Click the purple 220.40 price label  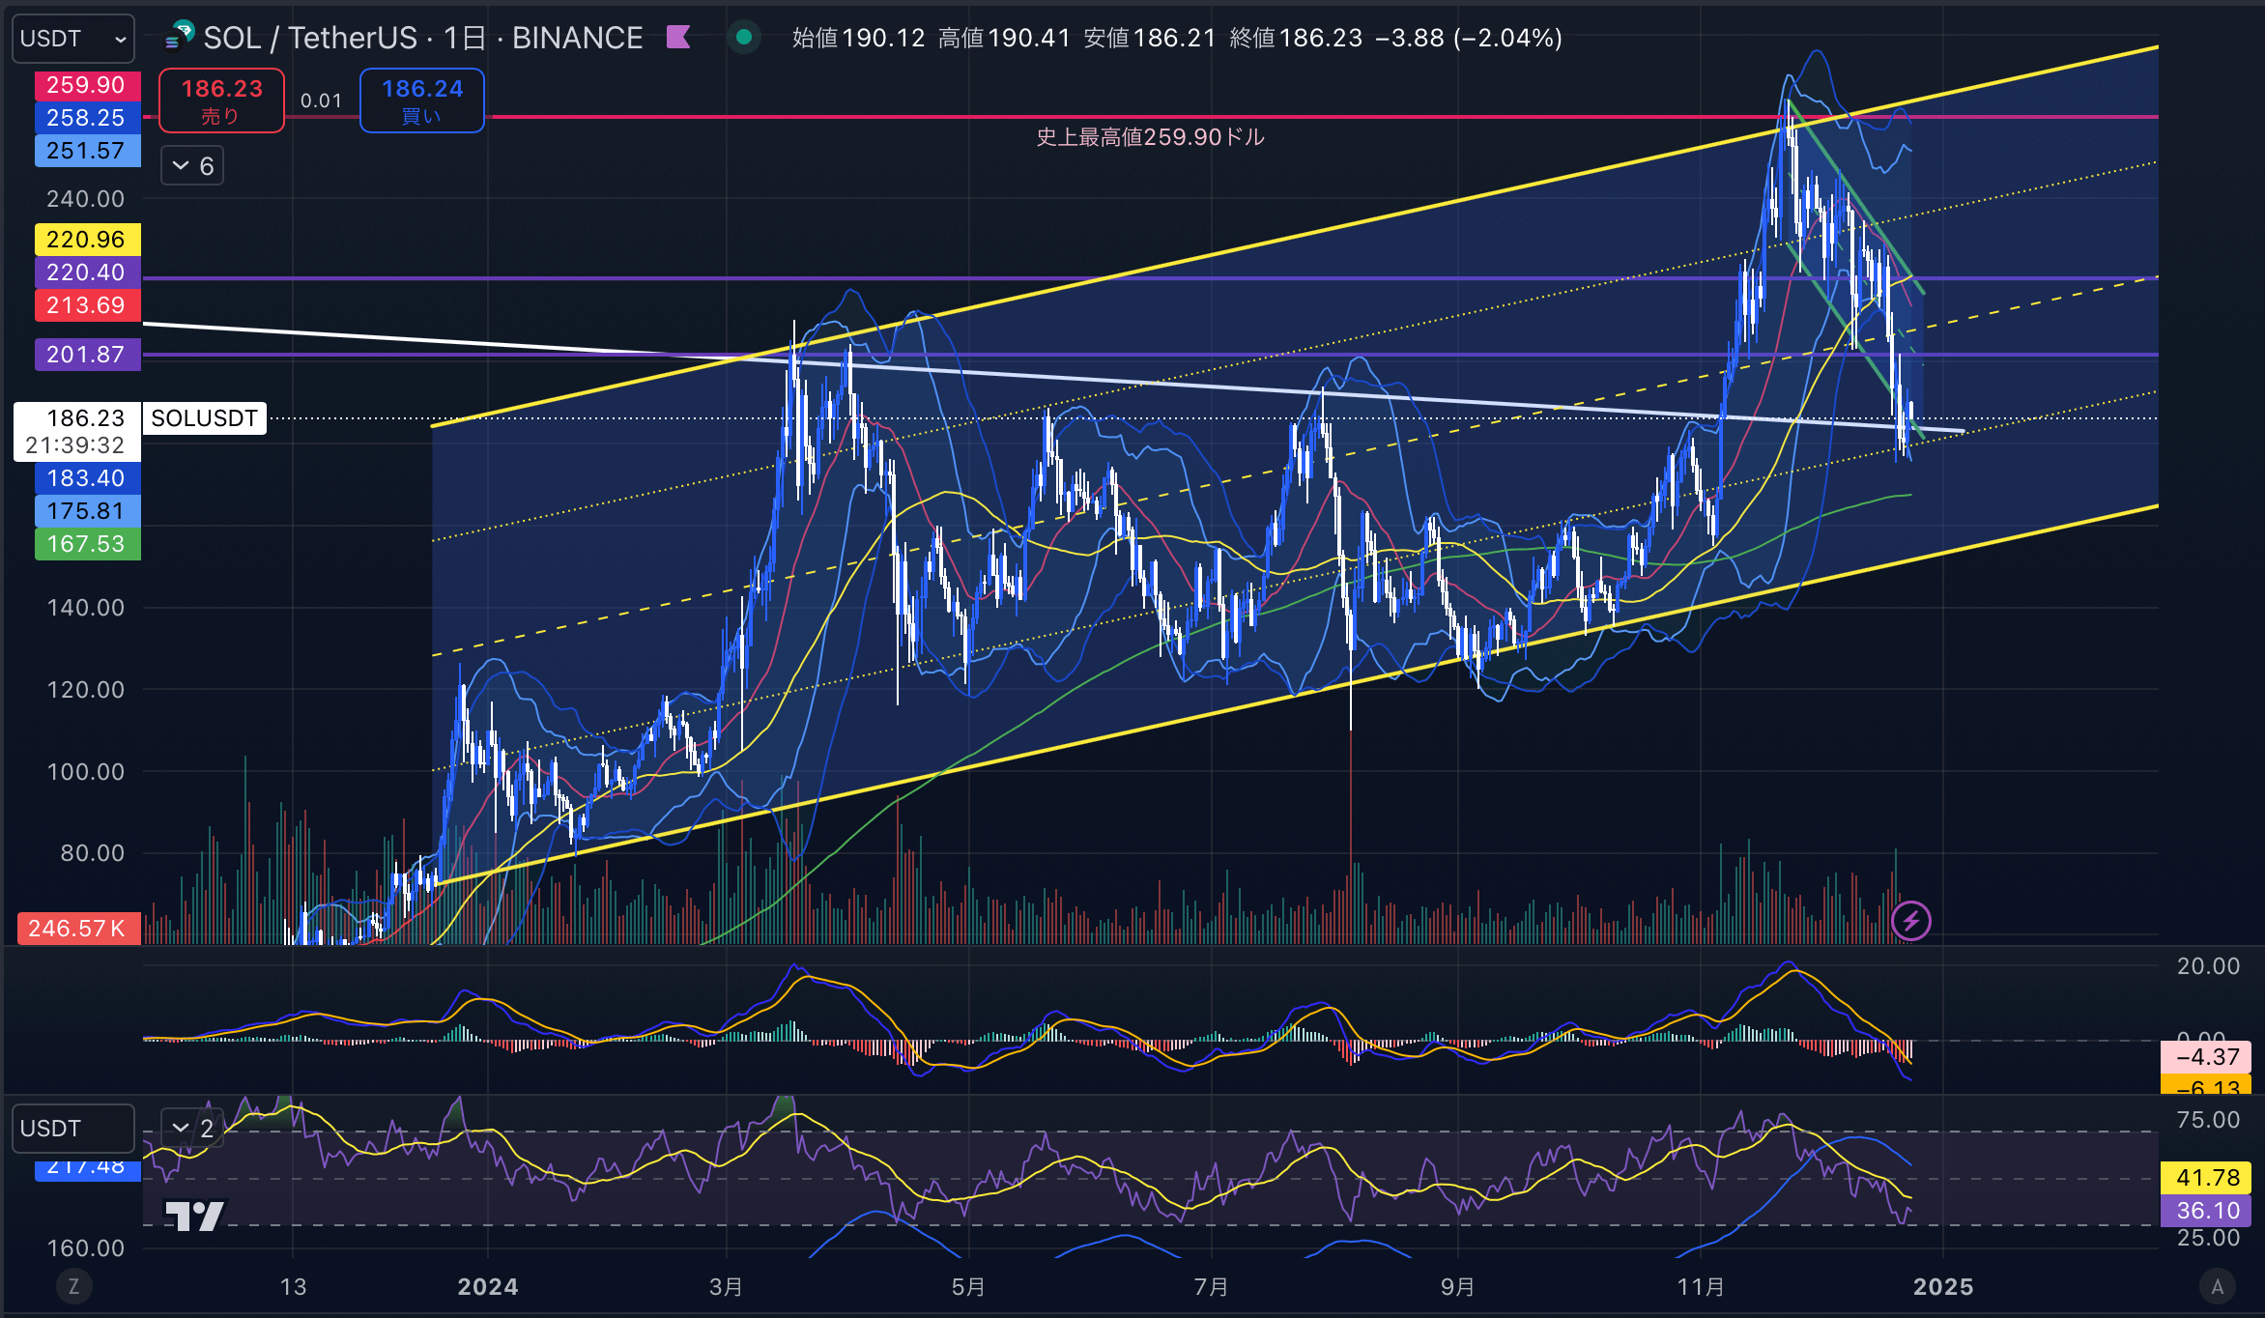[87, 272]
